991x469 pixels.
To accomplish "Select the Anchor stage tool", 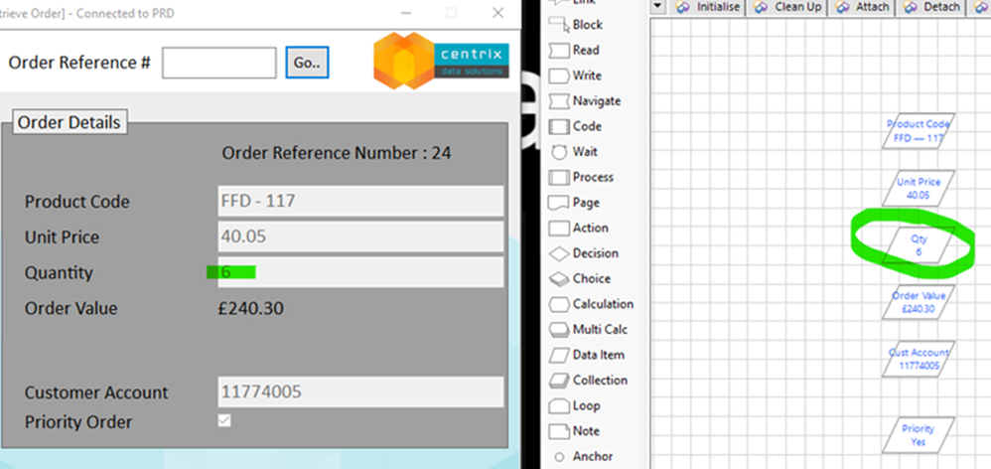I will click(582, 456).
